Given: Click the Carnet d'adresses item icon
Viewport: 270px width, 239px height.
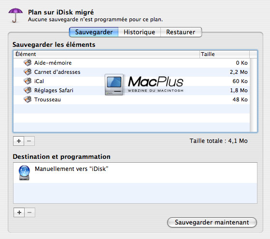Looking at the screenshot, I should point(28,72).
